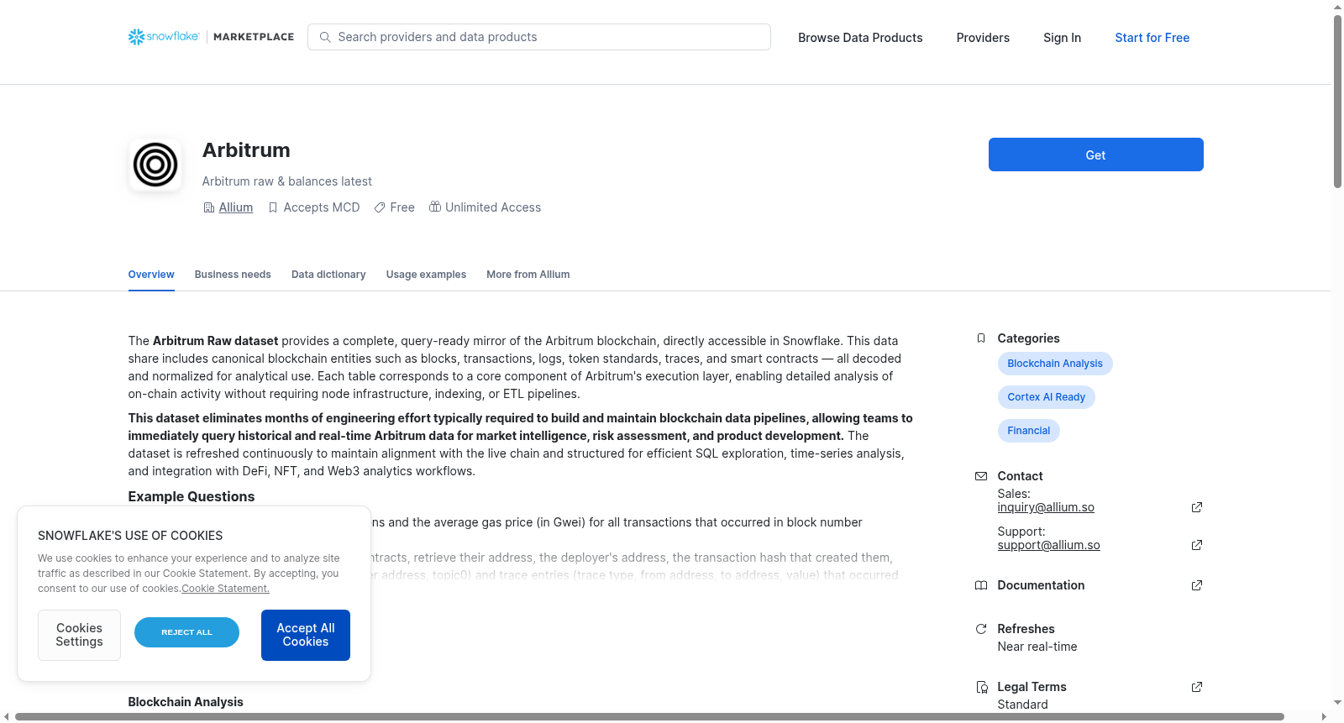Click the 'Unlimited Access' label
Viewport: 1344px width, 723px height.
(493, 207)
